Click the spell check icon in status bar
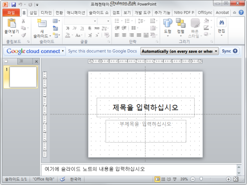Viewport: 247px width, 185px height. (63, 179)
